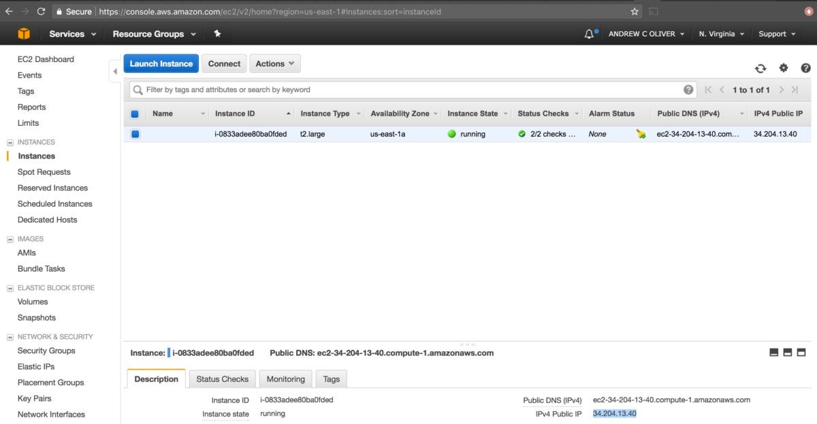The image size is (817, 424).
Task: Toggle the select-all checkbox in table header
Action: click(x=135, y=114)
